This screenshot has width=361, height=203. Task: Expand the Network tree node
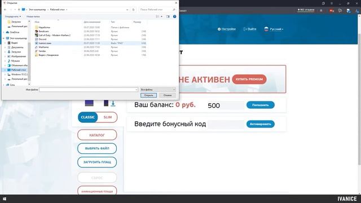point(4,85)
